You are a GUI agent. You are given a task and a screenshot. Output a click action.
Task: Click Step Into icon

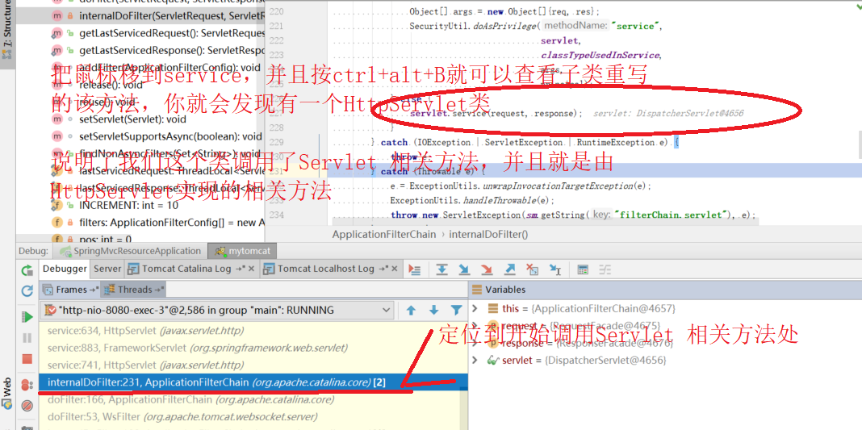pos(464,269)
